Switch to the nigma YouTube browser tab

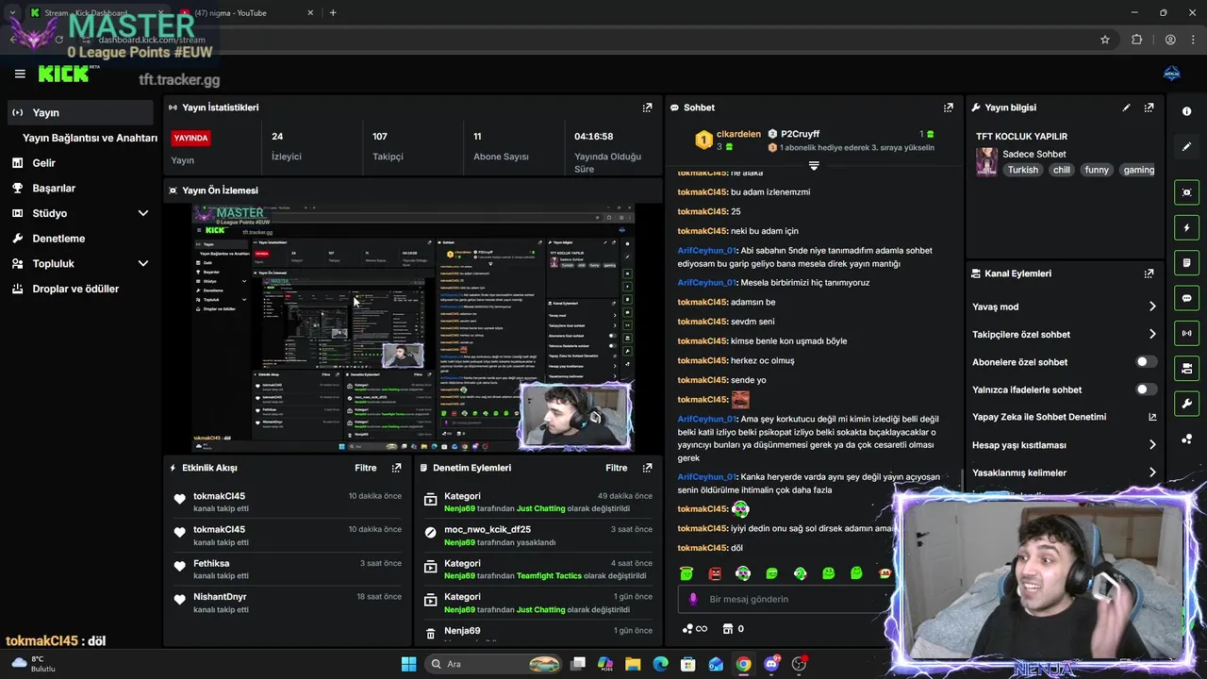(245, 13)
